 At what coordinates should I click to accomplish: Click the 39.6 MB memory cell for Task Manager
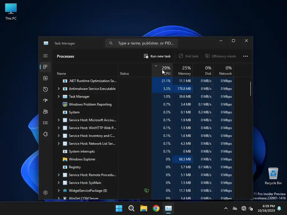[182, 97]
